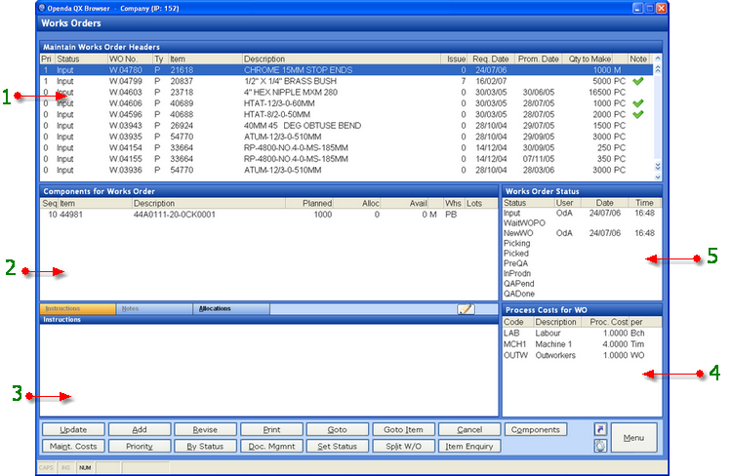
Task: Select works order W.03936
Action: point(345,171)
